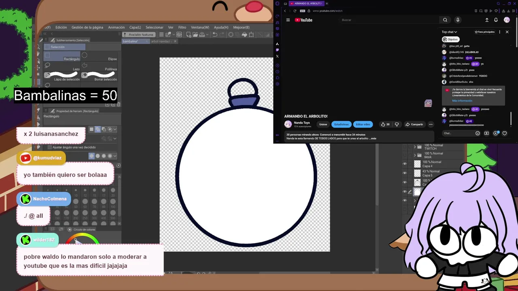The height and width of the screenshot is (291, 518).
Task: Click the fill bucket icon in command bar
Action: tap(244, 35)
